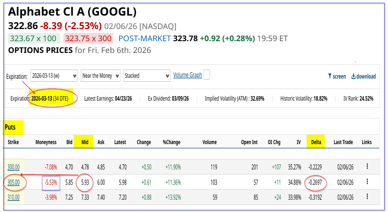Expand the Near the Money dropdown

coord(100,76)
